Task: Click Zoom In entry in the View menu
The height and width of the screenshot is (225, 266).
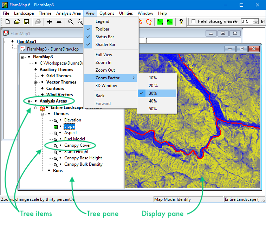Action: pos(110,62)
